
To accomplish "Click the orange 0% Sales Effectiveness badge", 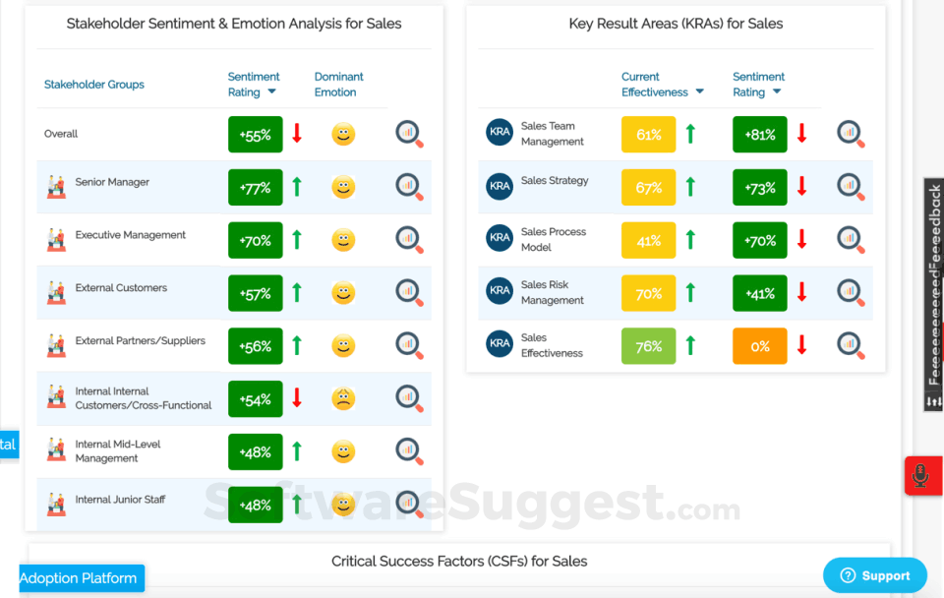I will click(759, 346).
